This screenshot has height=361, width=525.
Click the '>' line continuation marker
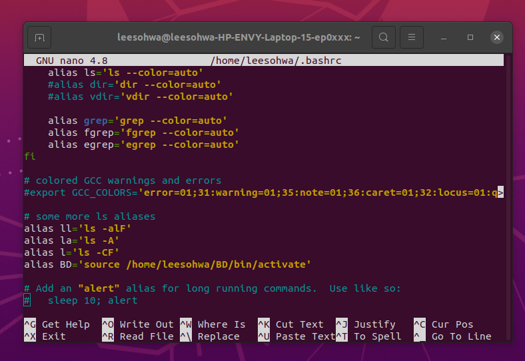coord(500,192)
